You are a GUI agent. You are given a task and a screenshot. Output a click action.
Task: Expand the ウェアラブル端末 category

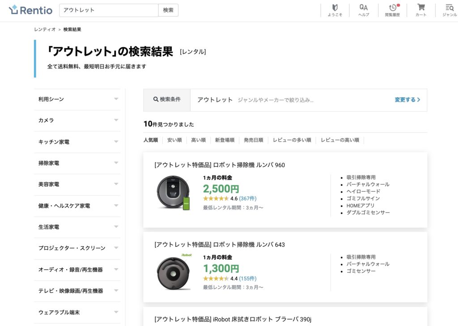pyautogui.click(x=77, y=312)
